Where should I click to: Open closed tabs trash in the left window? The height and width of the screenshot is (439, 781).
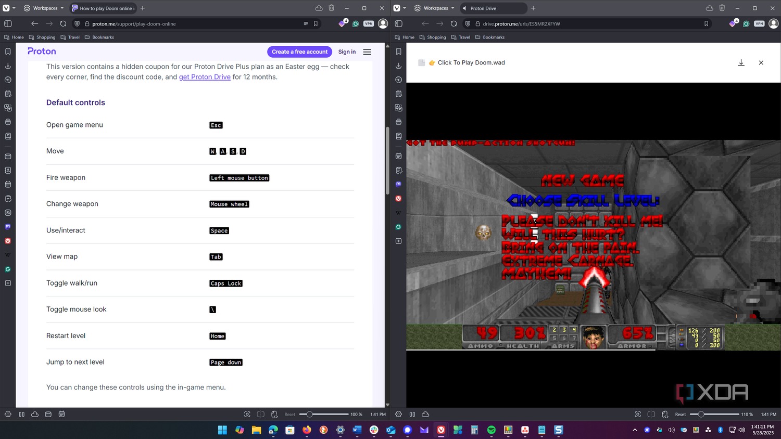click(331, 8)
